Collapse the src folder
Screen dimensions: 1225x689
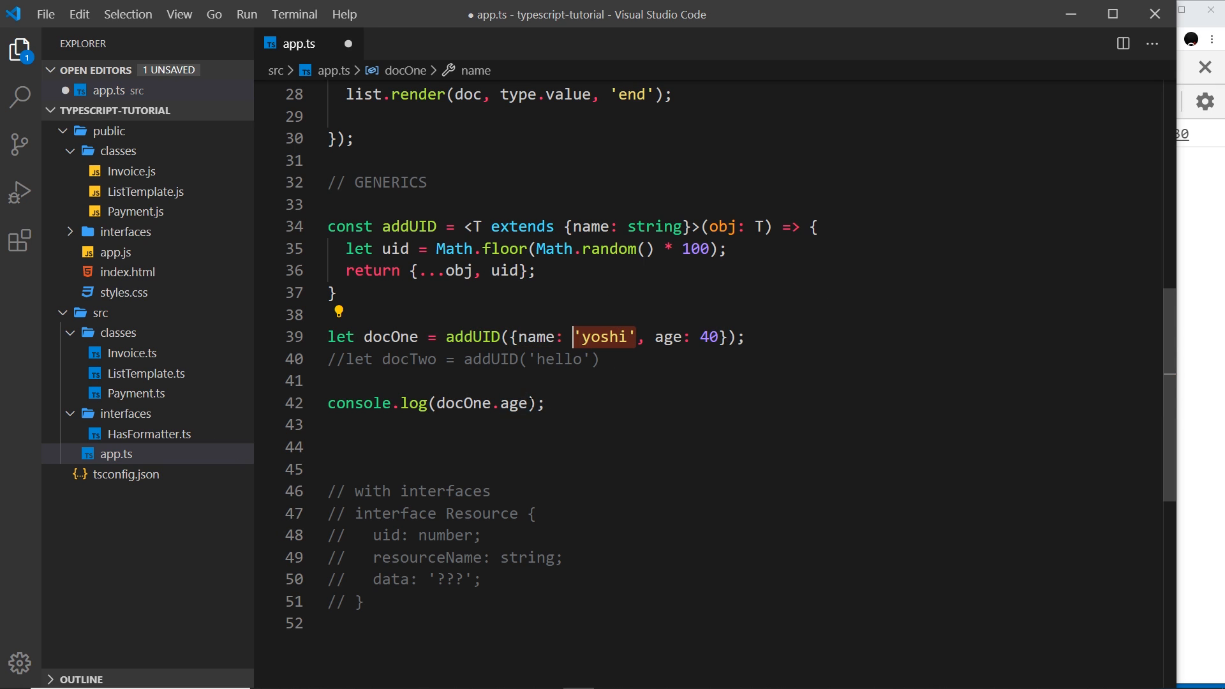coord(63,313)
